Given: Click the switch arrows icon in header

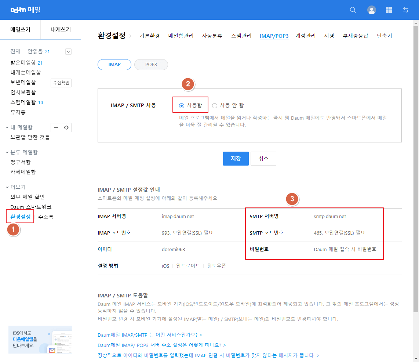Looking at the screenshot, I should (406, 10).
